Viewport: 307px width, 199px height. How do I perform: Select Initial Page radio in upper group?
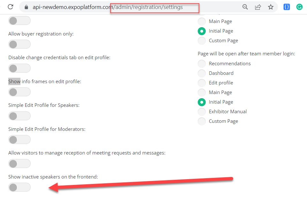point(202,31)
